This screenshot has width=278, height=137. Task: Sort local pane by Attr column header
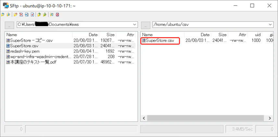tap(126, 35)
